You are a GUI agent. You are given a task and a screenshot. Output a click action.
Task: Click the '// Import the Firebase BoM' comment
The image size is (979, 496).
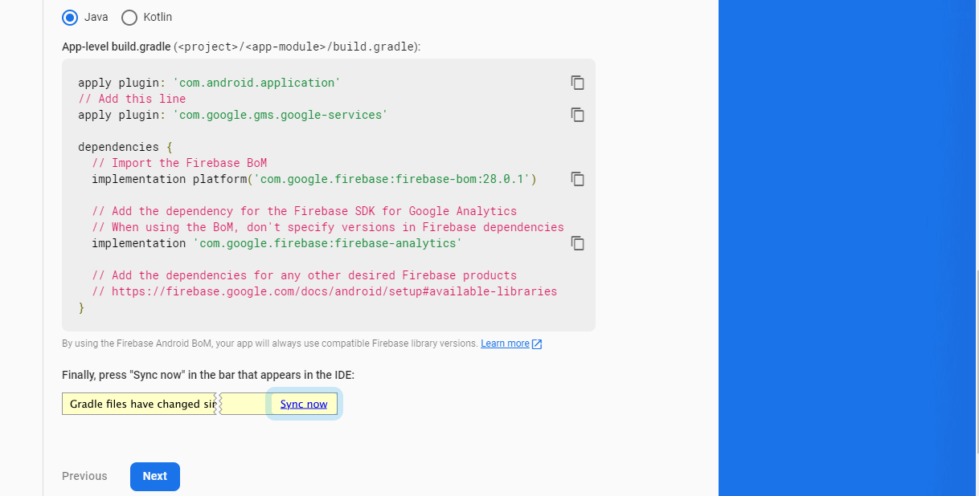[x=179, y=163]
